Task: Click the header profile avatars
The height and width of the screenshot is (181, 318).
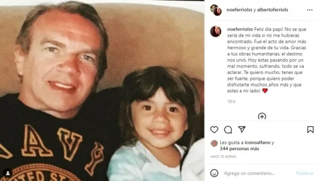Action: 216,10
